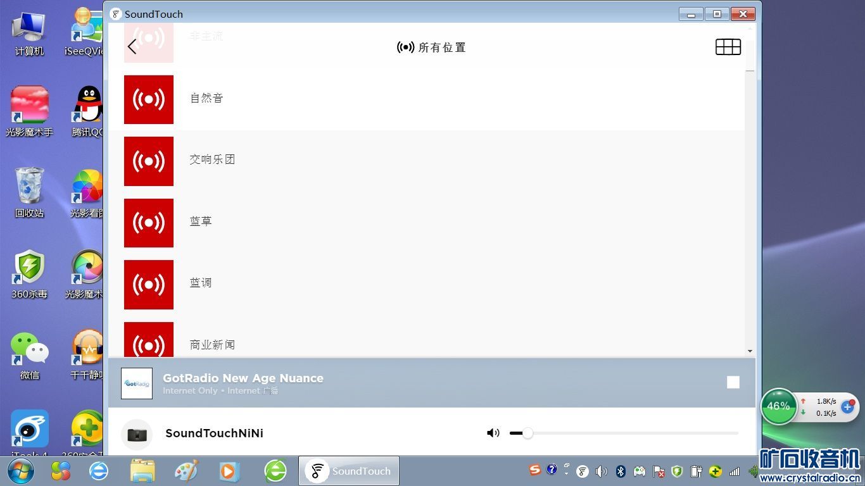Open the Windows Start menu
The height and width of the screenshot is (486, 865).
coord(21,471)
